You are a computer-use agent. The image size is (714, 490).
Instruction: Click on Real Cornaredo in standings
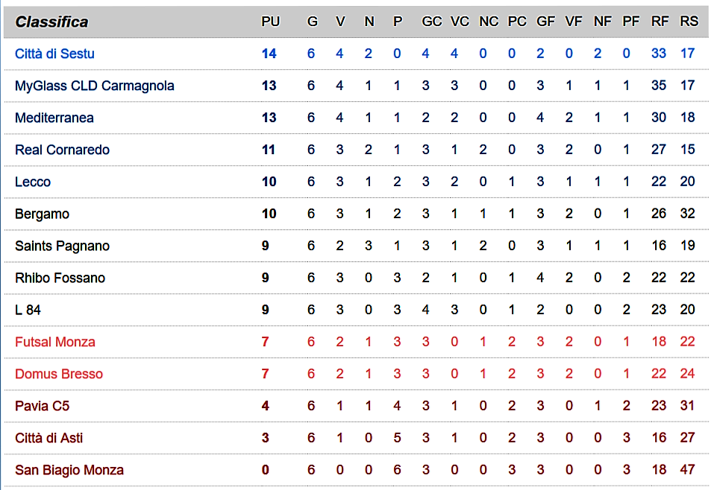click(62, 150)
